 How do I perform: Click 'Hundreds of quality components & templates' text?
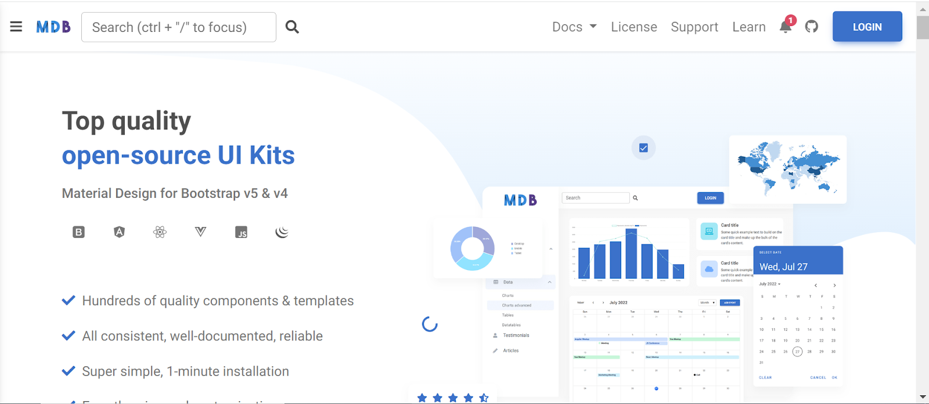(218, 301)
